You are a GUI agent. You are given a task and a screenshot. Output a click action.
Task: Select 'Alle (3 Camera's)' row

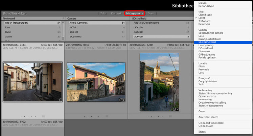tap(97, 23)
